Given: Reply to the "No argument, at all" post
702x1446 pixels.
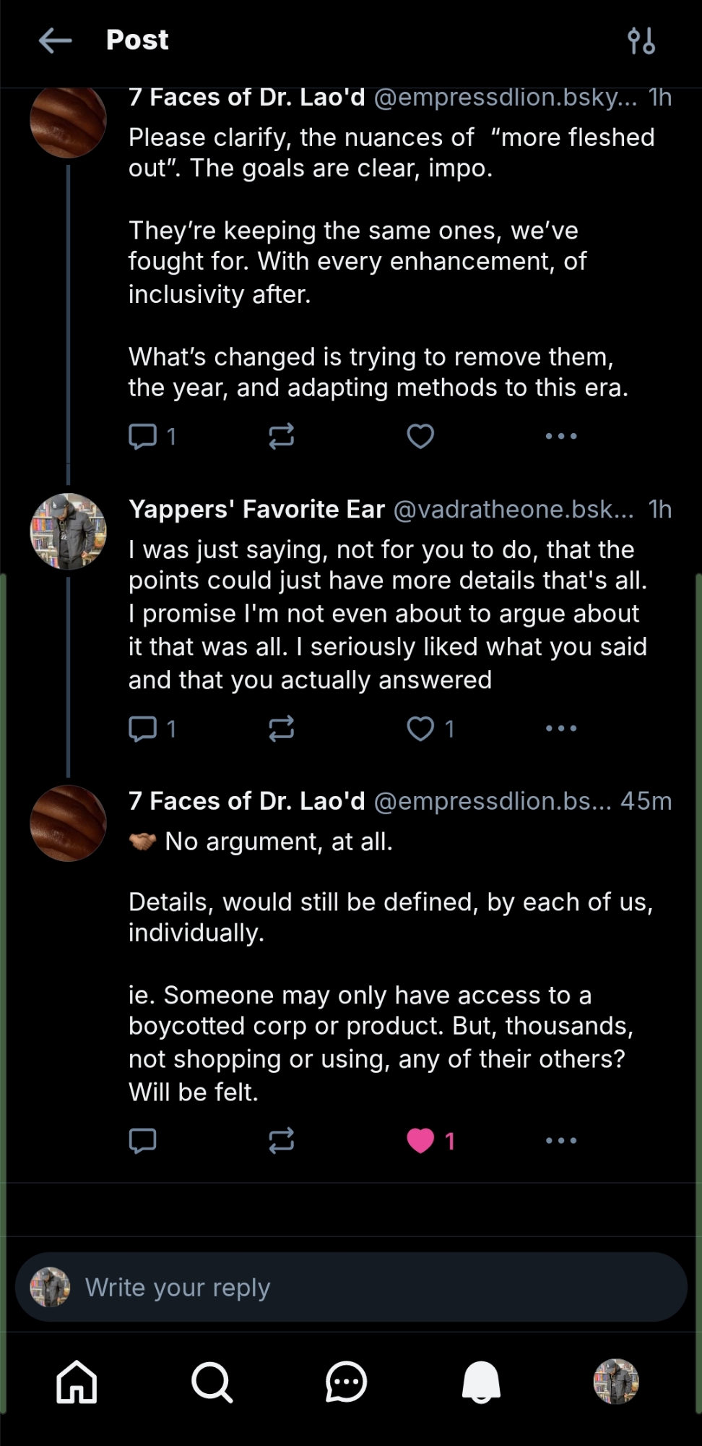Looking at the screenshot, I should click(x=142, y=1140).
